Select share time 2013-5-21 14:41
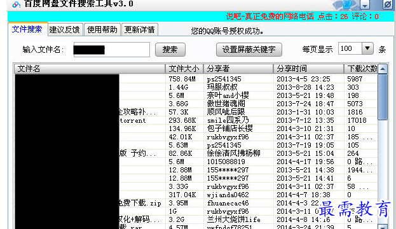 (305, 179)
